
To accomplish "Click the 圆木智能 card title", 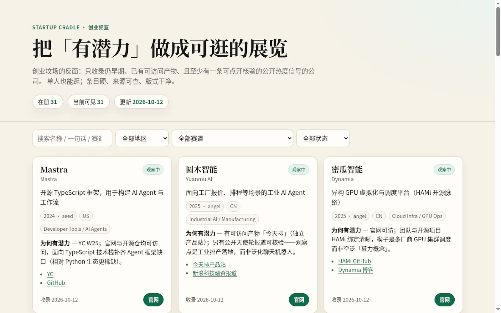I will pyautogui.click(x=201, y=170).
